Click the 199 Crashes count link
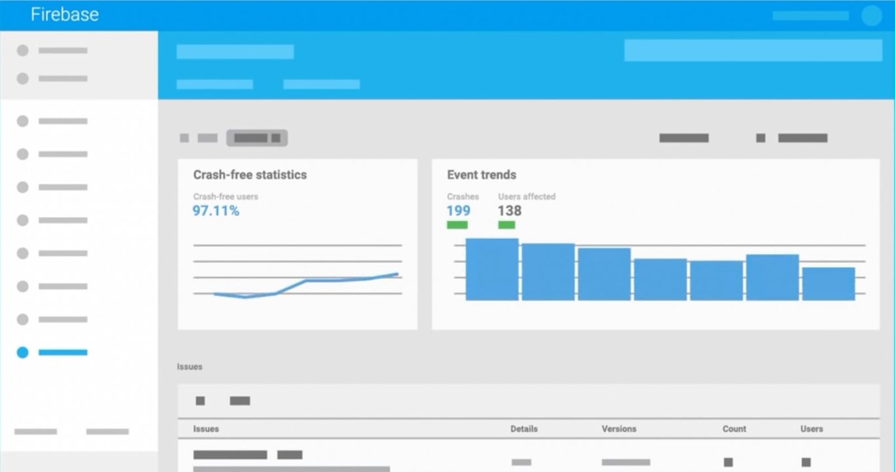 (457, 210)
